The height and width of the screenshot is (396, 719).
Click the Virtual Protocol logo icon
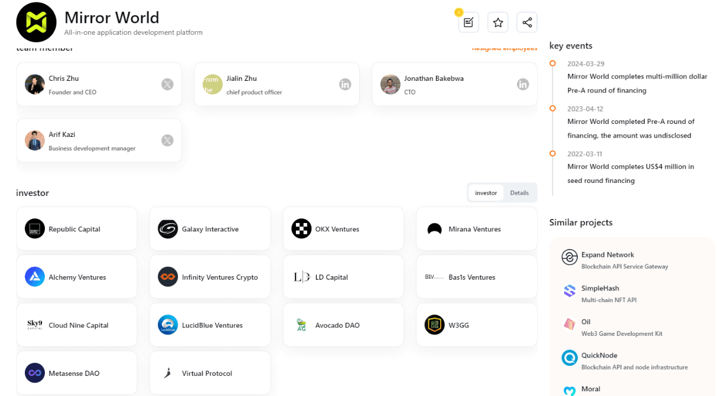coord(168,373)
